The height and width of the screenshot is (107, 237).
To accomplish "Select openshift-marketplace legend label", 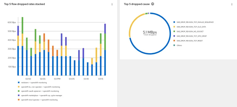I will coord(41,95).
